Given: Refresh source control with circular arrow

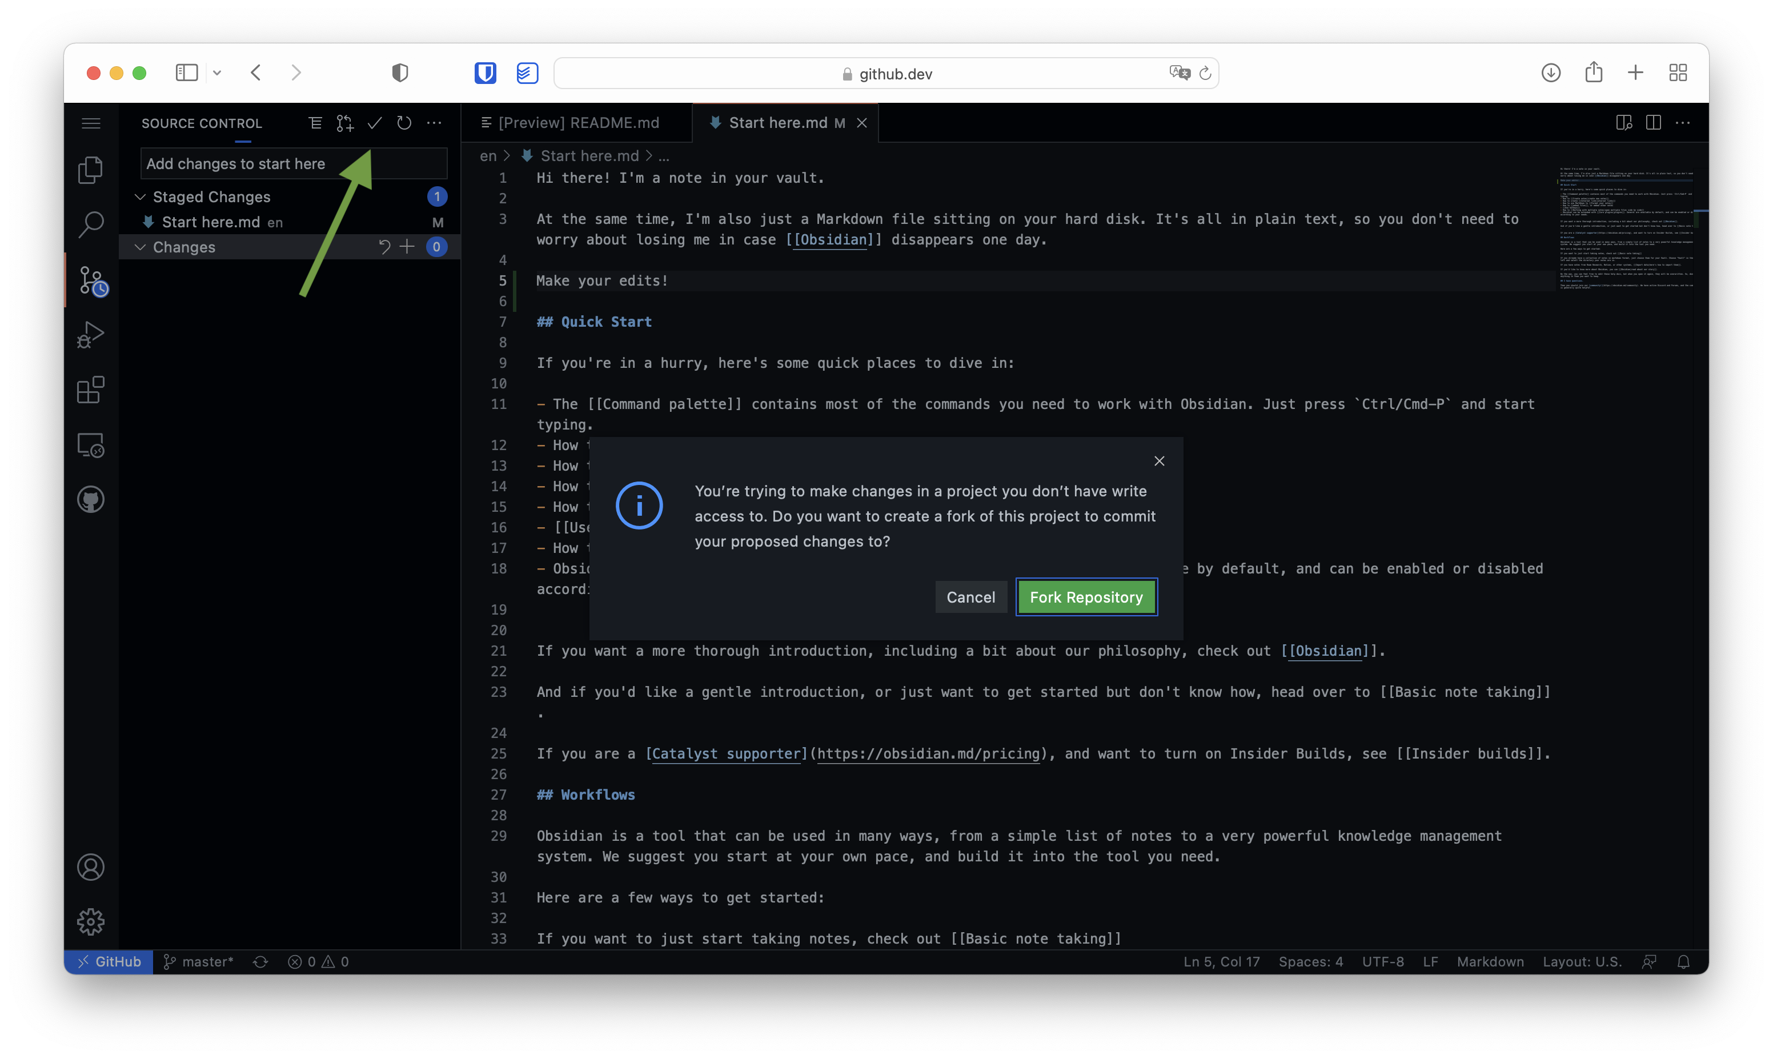Looking at the screenshot, I should tap(404, 123).
